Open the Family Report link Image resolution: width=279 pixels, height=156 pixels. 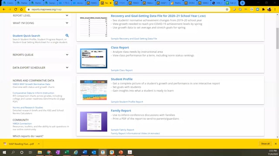[x=121, y=110]
